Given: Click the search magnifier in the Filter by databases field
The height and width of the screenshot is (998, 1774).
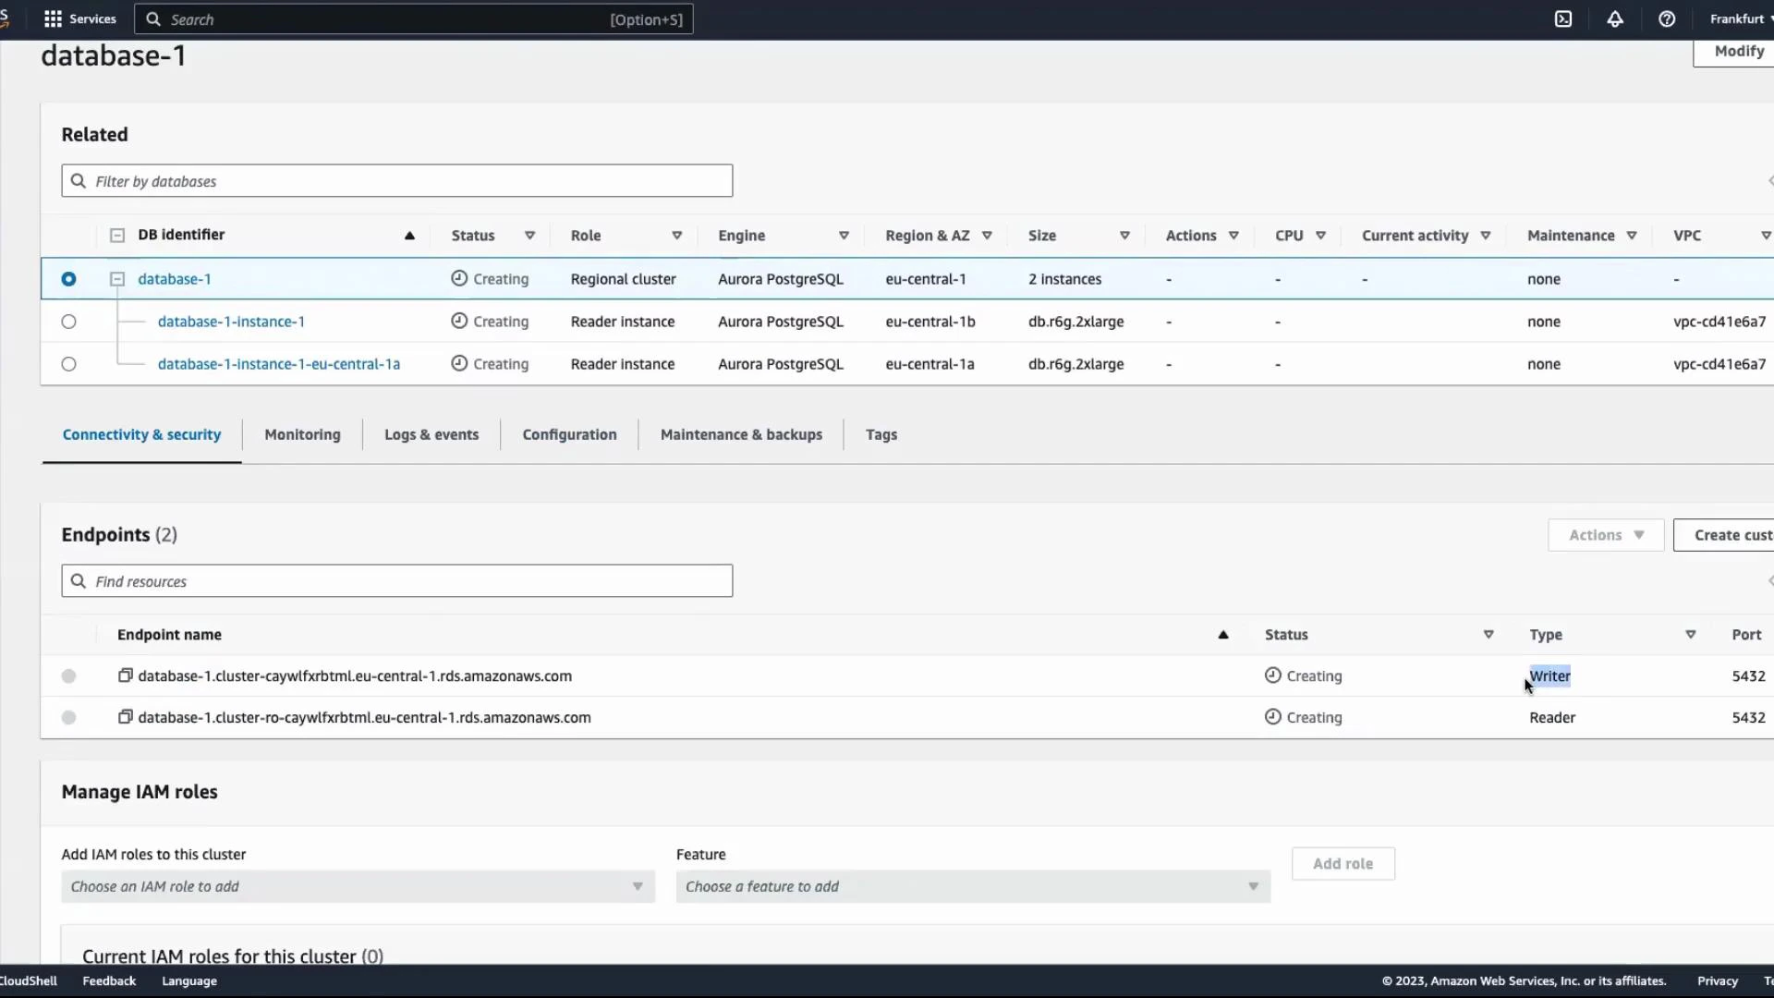Looking at the screenshot, I should pyautogui.click(x=79, y=181).
